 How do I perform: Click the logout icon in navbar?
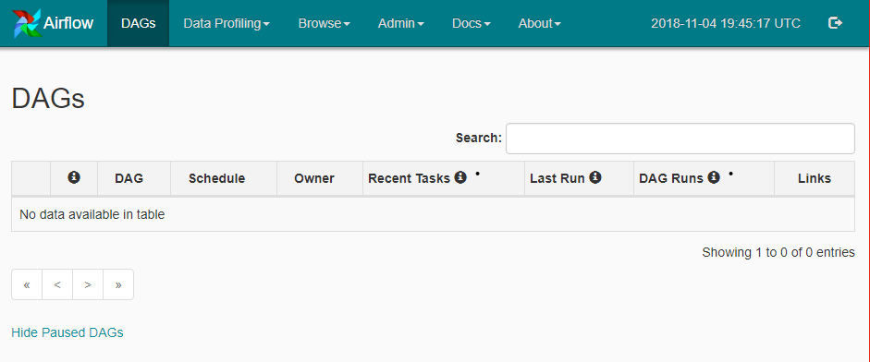point(835,23)
